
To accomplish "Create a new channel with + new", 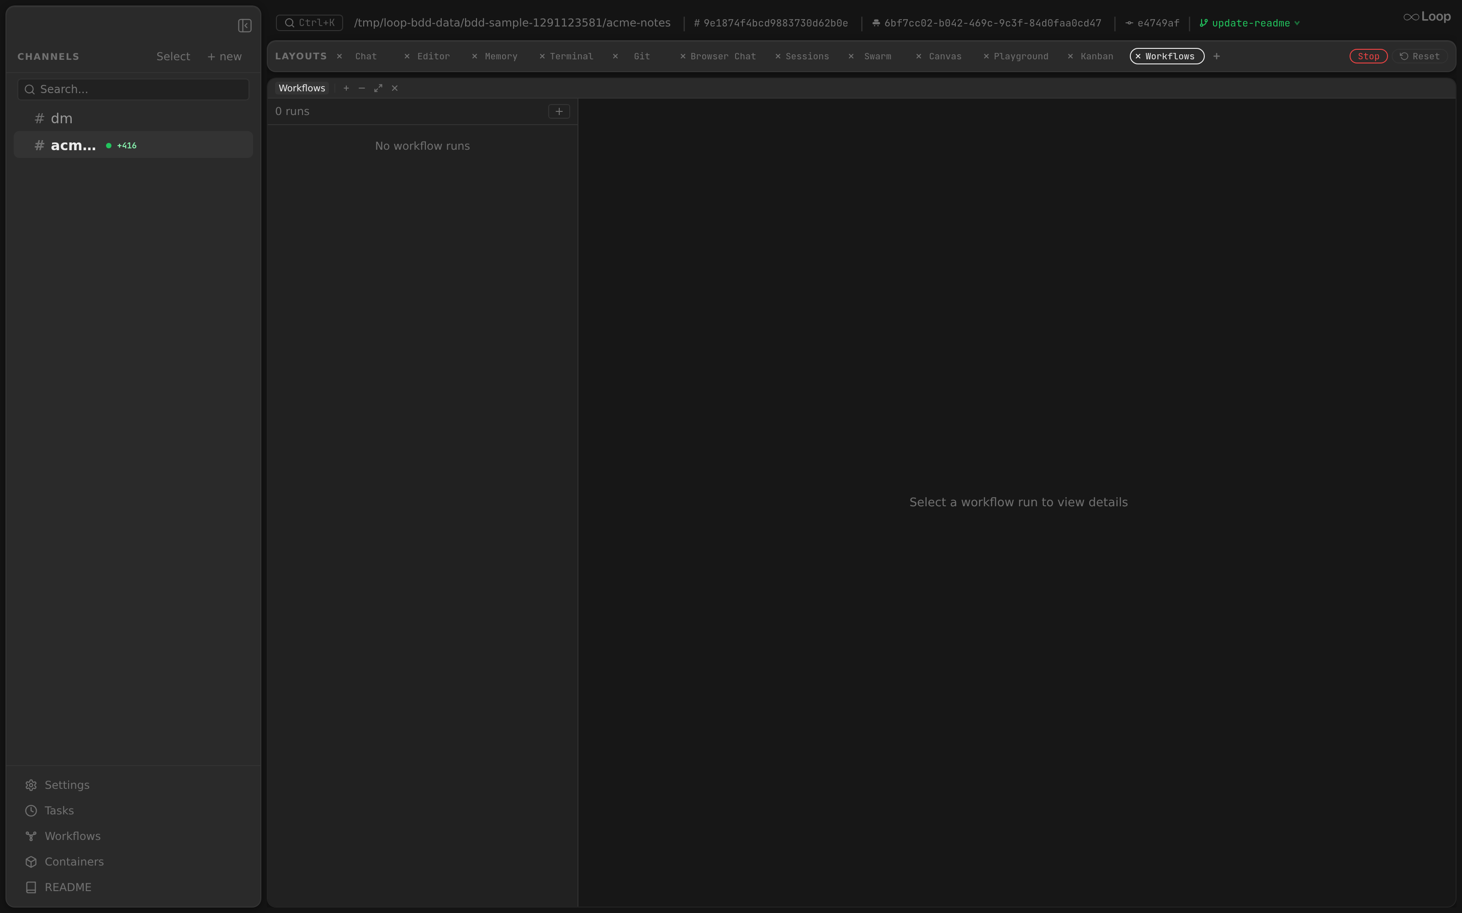I will 224,56.
